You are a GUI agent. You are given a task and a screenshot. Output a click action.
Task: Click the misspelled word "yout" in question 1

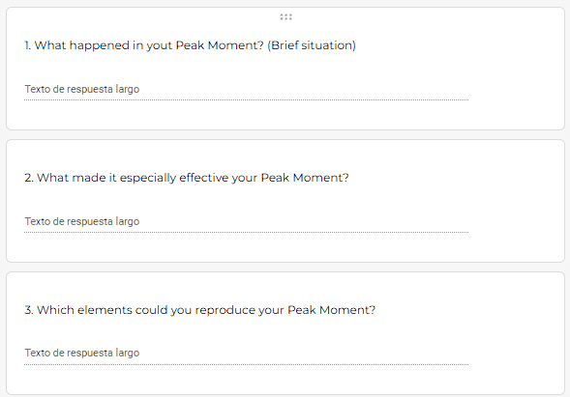coord(160,45)
